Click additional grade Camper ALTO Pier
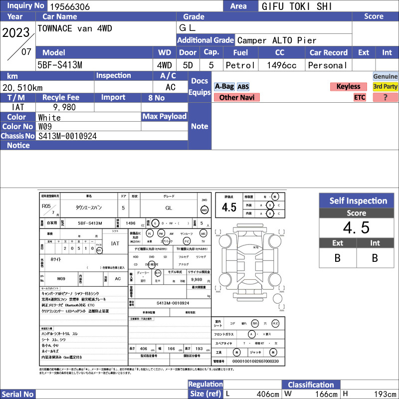 click(x=277, y=40)
